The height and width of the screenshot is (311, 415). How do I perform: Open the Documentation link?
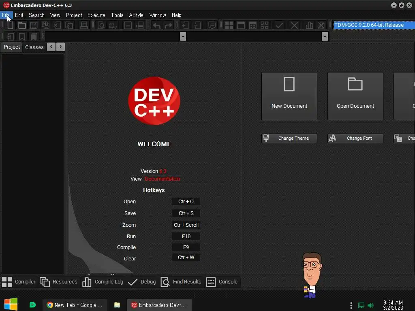pos(162,179)
